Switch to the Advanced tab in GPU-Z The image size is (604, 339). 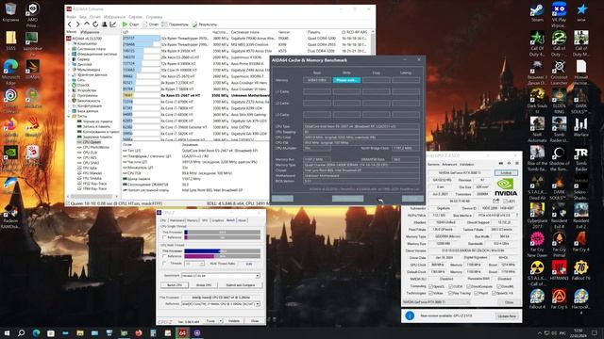pos(449,164)
